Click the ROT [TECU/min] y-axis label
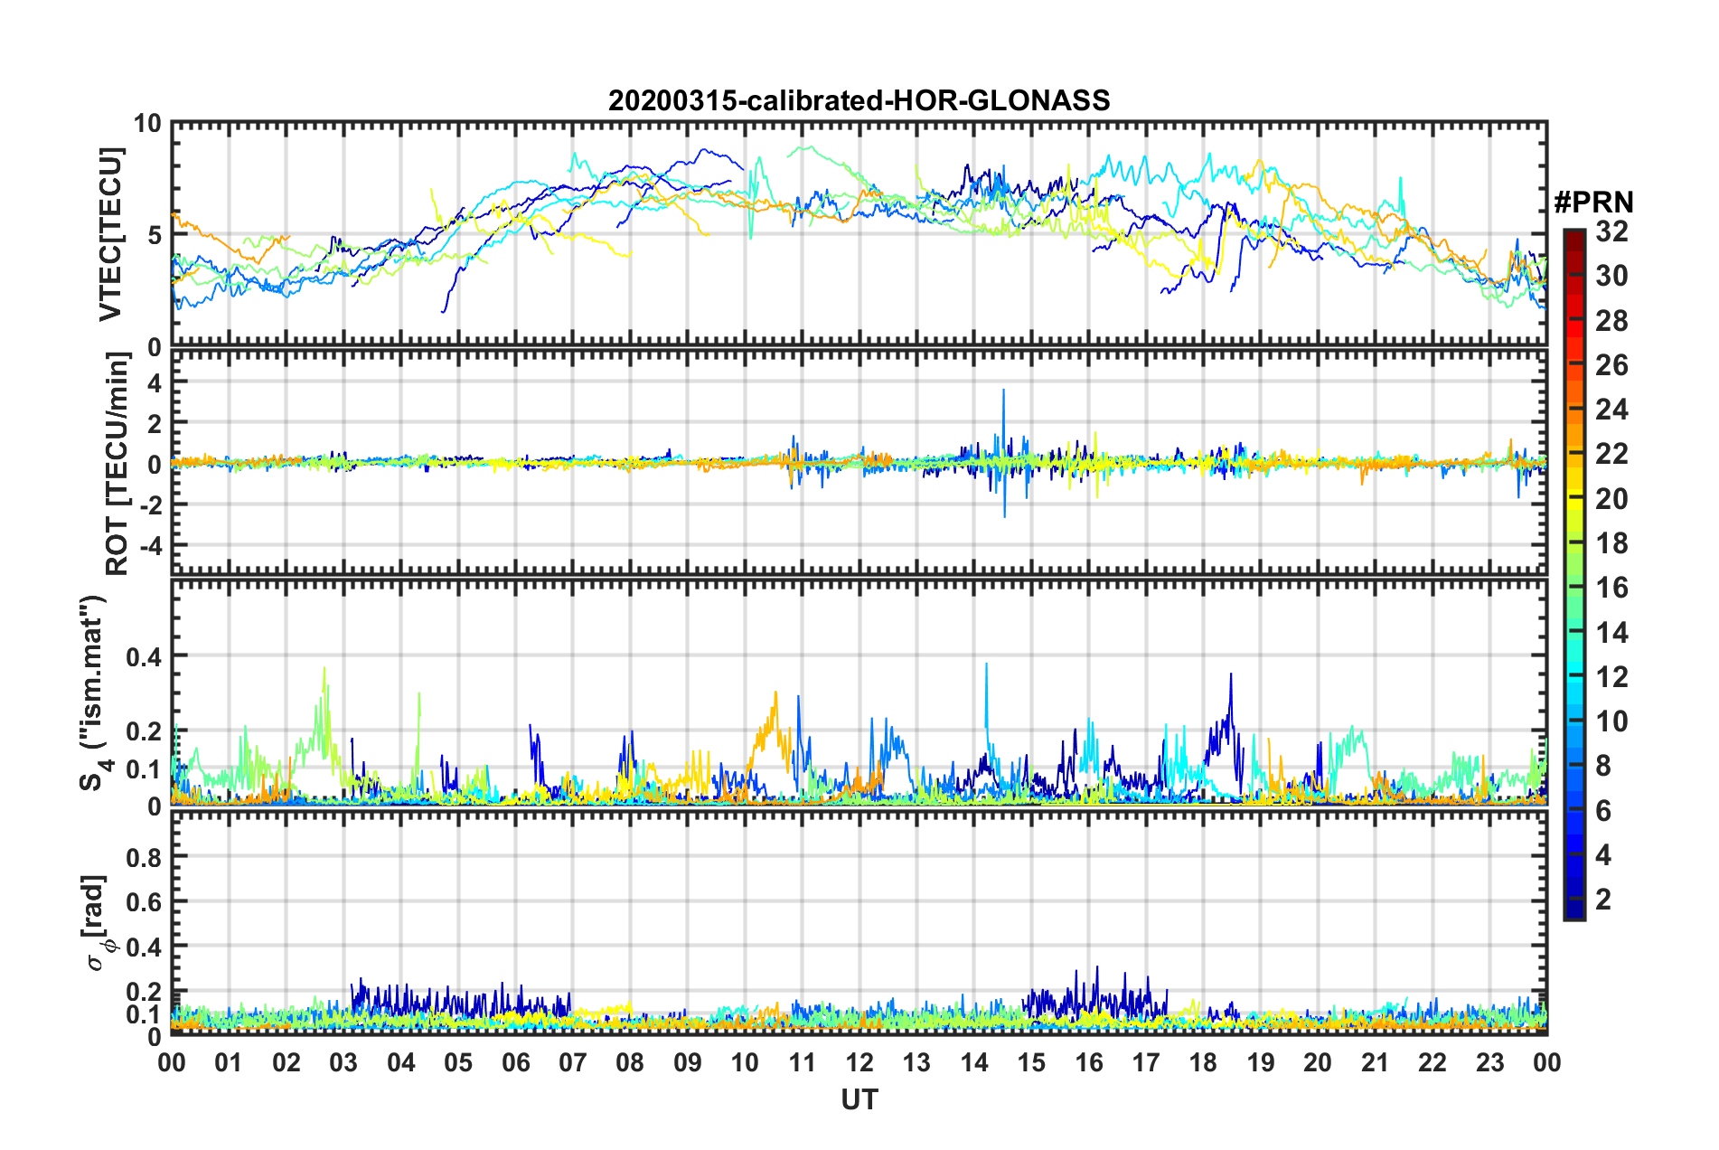Screen dimensions: 1719x1150 click(117, 464)
